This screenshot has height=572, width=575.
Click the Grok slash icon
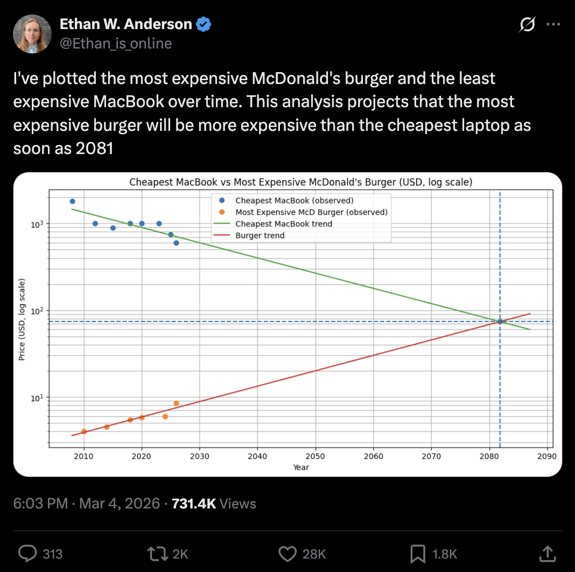pos(527,25)
